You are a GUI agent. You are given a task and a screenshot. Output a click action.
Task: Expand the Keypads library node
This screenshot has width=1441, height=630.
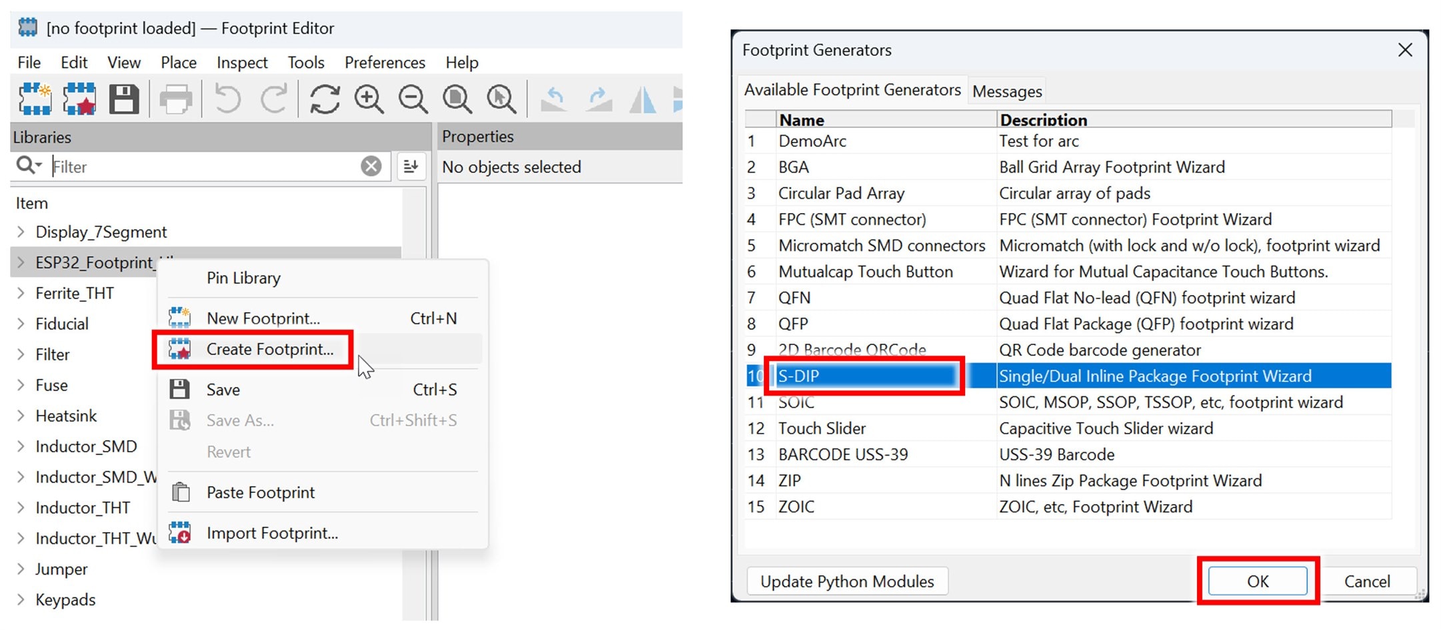(21, 599)
